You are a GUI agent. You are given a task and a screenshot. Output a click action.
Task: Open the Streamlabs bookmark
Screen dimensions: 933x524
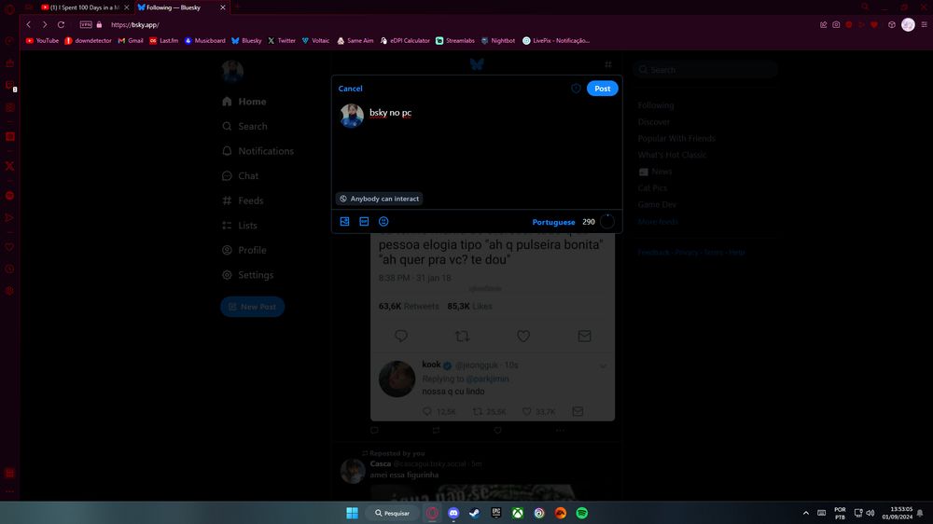(x=455, y=40)
